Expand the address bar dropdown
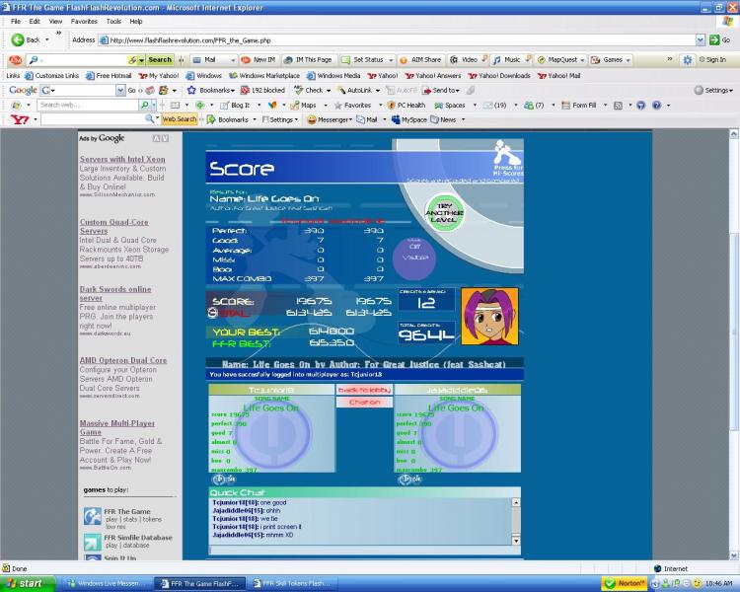The image size is (740, 592). tap(702, 40)
